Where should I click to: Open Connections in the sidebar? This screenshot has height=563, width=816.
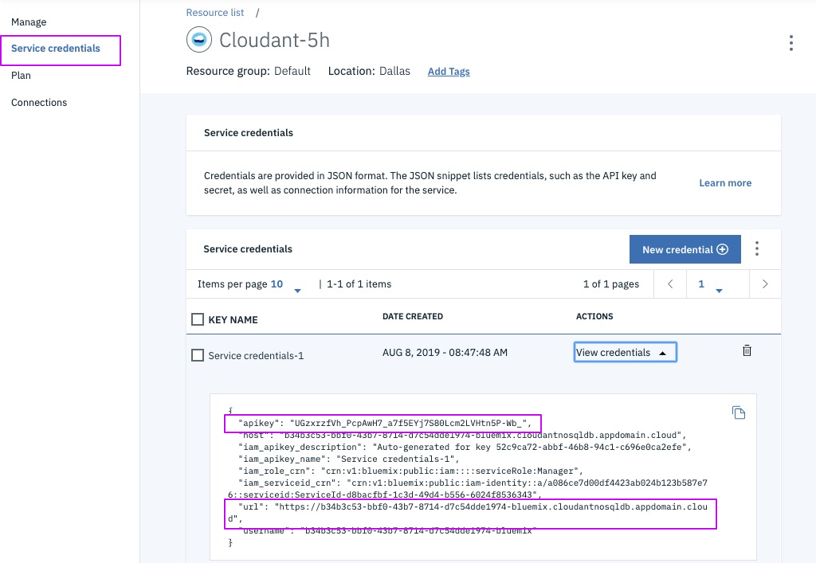(39, 103)
